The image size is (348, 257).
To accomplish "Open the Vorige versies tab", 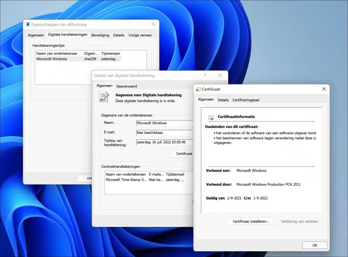I will click(x=140, y=35).
